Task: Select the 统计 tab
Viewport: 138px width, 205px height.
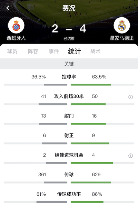Action: (75, 51)
